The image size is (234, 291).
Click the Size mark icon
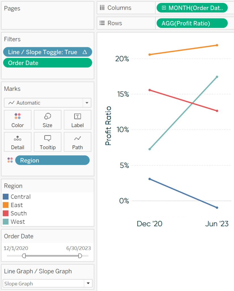47,120
